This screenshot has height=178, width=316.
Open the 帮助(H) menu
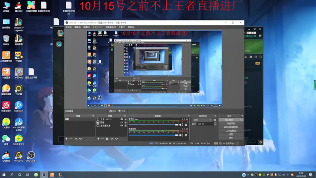pos(131,27)
